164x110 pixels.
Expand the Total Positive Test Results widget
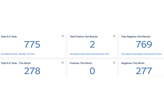pyautogui.click(x=114, y=36)
